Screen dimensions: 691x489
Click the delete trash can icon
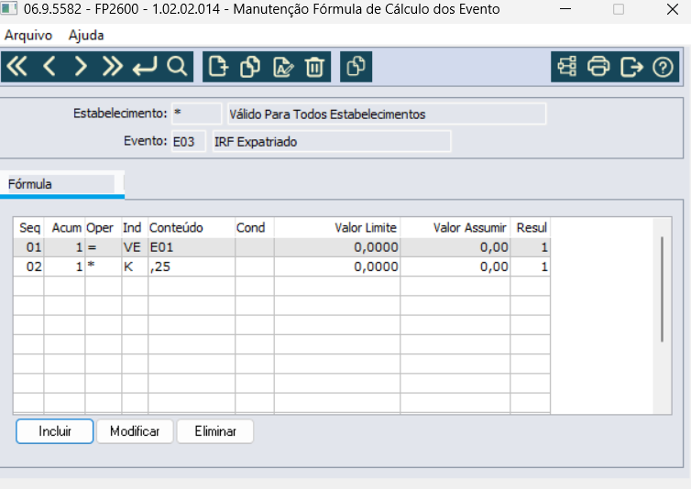314,67
